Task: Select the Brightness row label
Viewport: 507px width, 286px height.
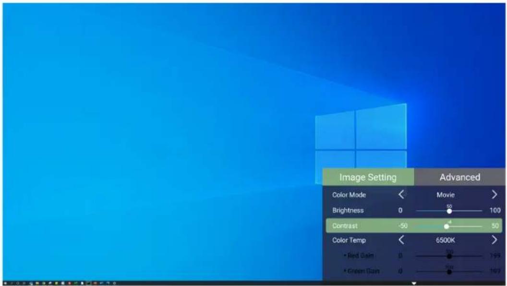Action: point(348,210)
